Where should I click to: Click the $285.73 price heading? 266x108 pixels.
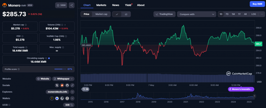pyautogui.click(x=14, y=14)
